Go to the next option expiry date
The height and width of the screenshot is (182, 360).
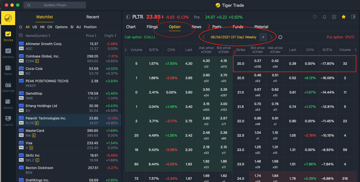[271, 37]
